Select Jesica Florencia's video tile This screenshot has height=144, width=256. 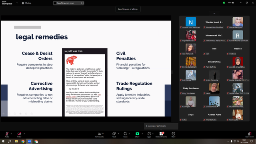pos(214,76)
